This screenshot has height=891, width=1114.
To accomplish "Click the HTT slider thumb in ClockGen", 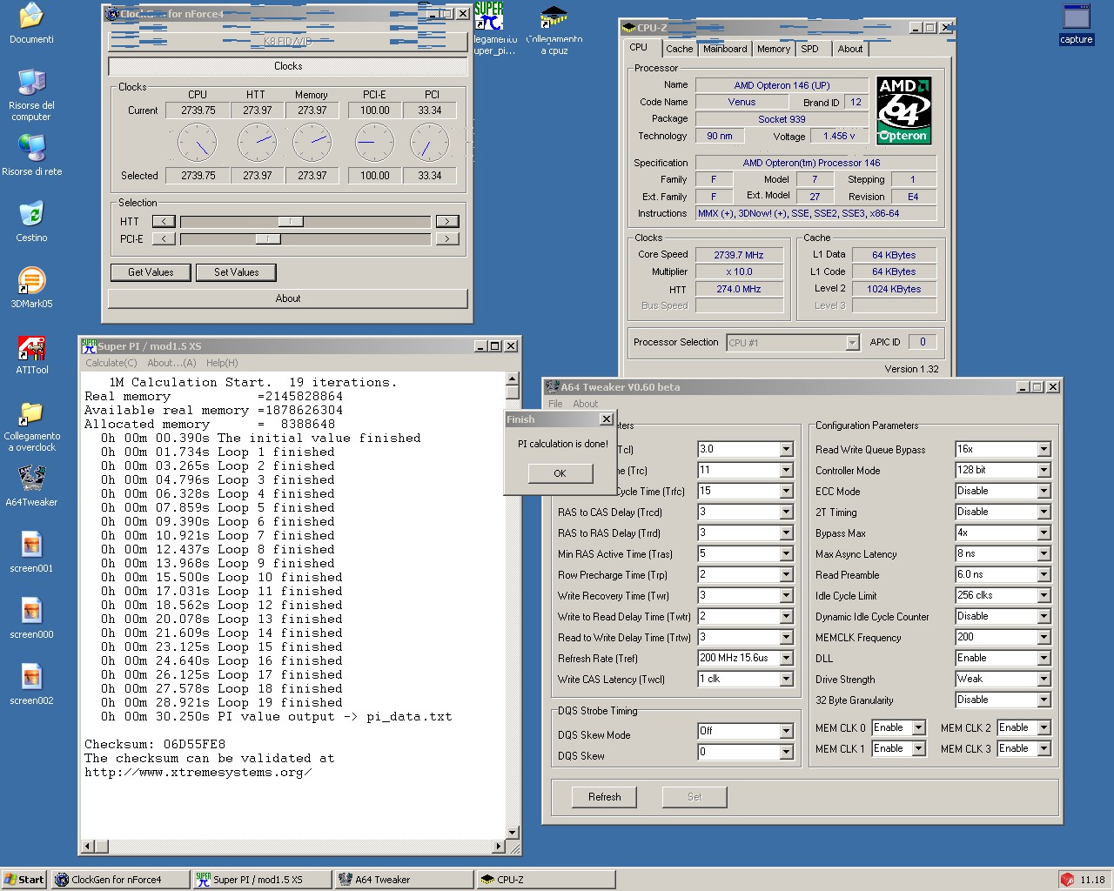I will tap(291, 221).
